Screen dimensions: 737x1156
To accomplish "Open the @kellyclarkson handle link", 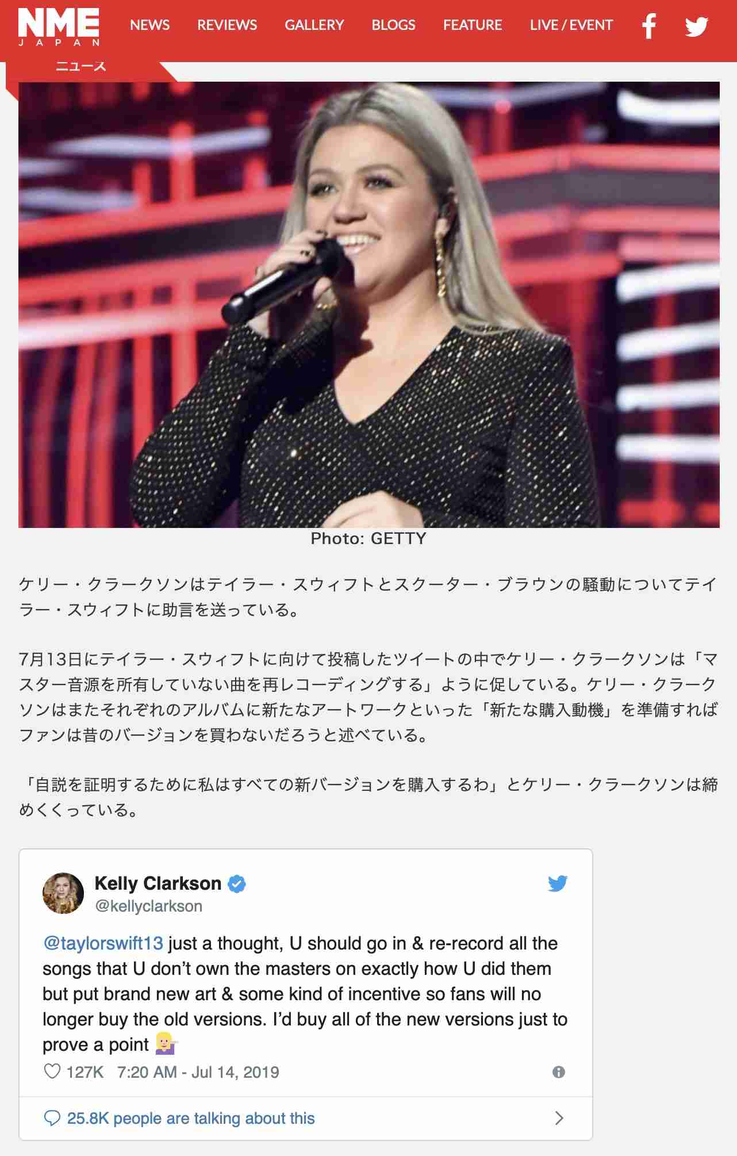I will [x=148, y=906].
